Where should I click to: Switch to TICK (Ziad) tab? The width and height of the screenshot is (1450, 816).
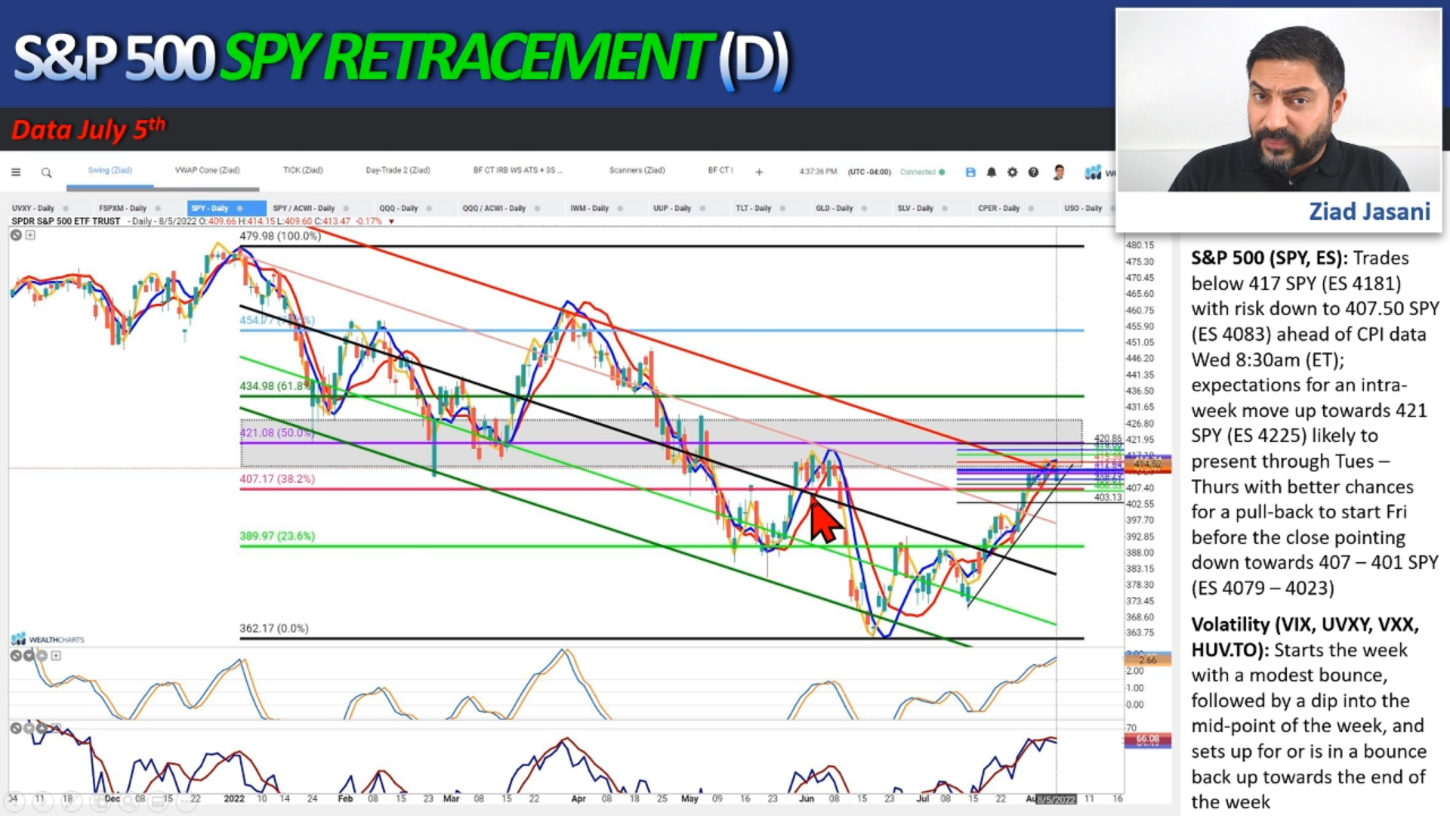coord(303,171)
